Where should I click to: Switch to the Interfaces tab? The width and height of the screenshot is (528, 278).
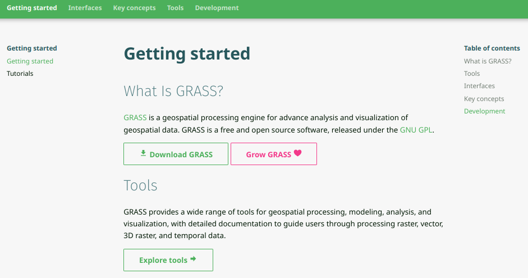pos(85,8)
